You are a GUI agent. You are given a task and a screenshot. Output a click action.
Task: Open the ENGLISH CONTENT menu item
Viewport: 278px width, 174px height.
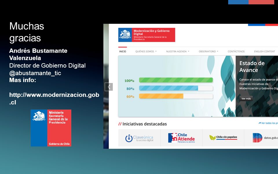point(264,52)
